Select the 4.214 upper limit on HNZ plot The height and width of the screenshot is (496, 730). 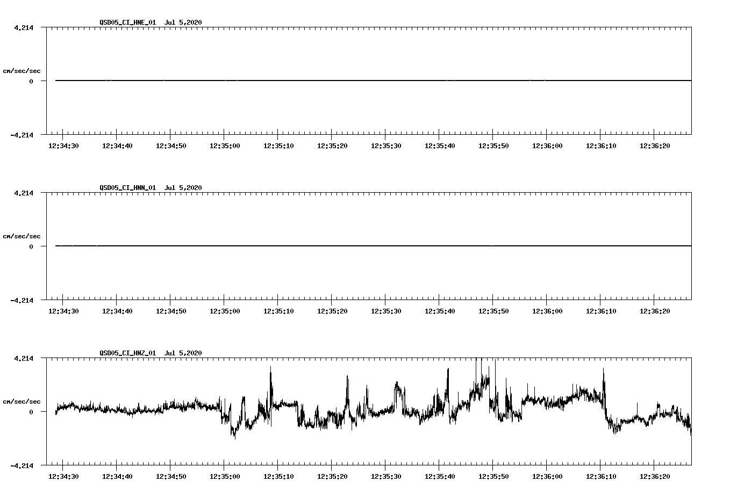tap(24, 359)
